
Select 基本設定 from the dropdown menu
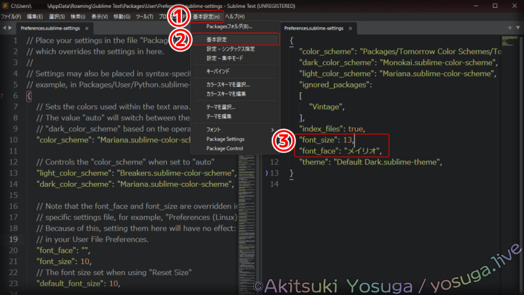click(x=216, y=40)
